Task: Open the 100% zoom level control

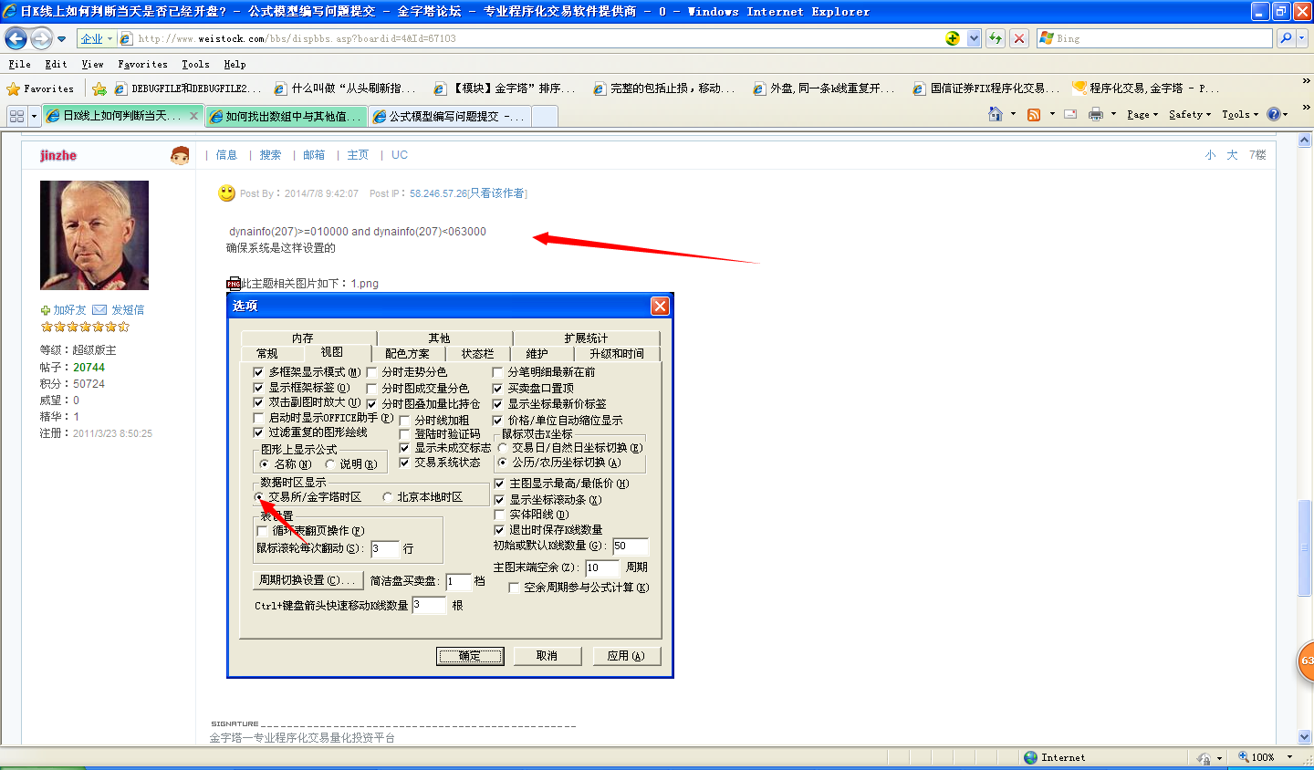Action: 1266,757
